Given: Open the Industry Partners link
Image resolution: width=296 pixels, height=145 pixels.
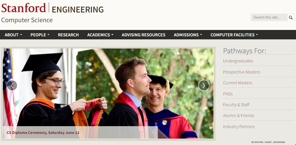Looking at the screenshot, I should (x=239, y=127).
